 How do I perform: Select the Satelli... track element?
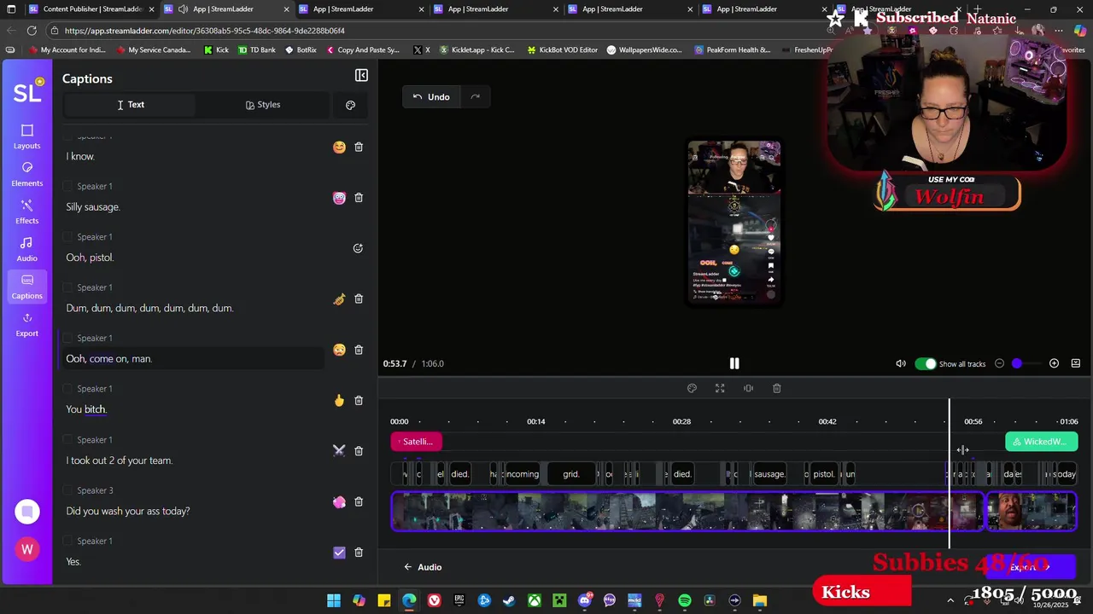[x=417, y=442]
